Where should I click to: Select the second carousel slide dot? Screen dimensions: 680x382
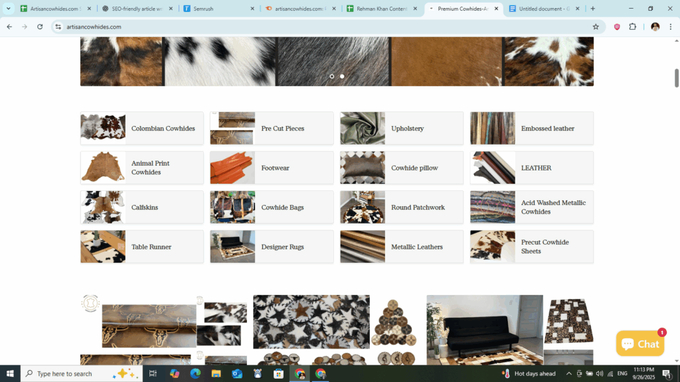point(342,76)
